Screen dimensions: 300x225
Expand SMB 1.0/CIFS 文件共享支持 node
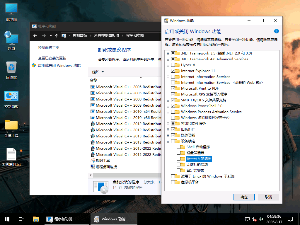click(168, 100)
